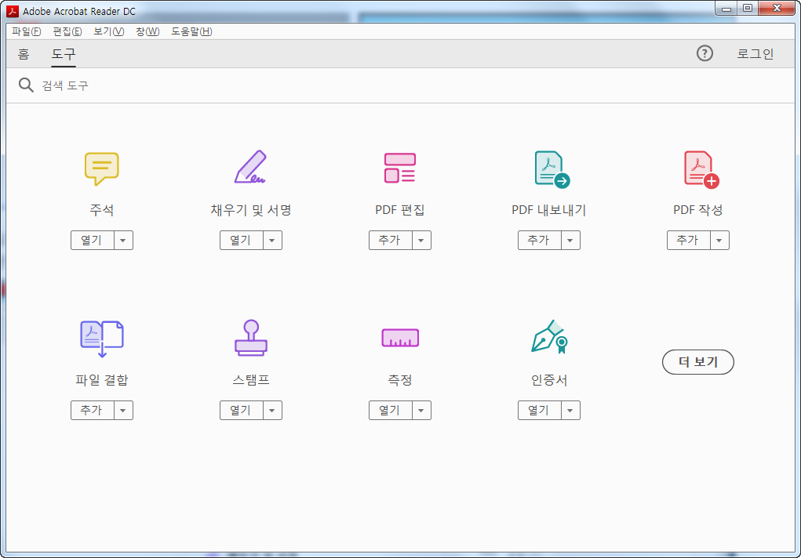Screen dimensions: 801x558
Task: Click the Adobe Acrobat logo in title bar
Action: (x=13, y=11)
